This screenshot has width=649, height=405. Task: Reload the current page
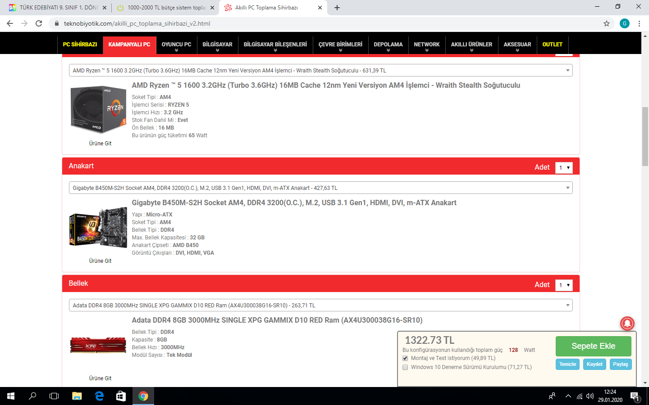click(39, 23)
